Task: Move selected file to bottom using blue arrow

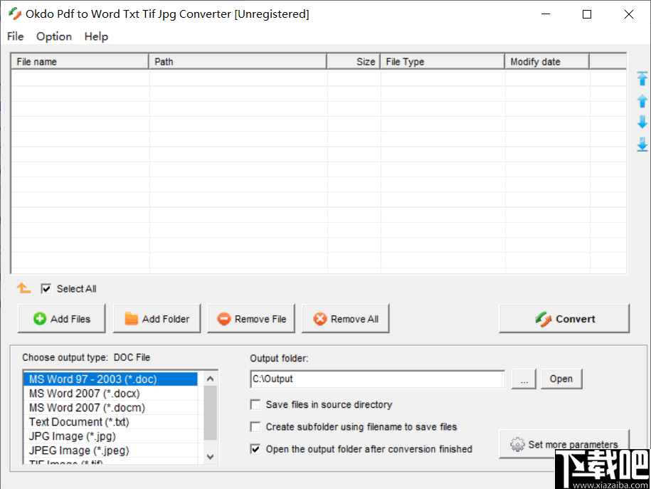Action: 642,144
